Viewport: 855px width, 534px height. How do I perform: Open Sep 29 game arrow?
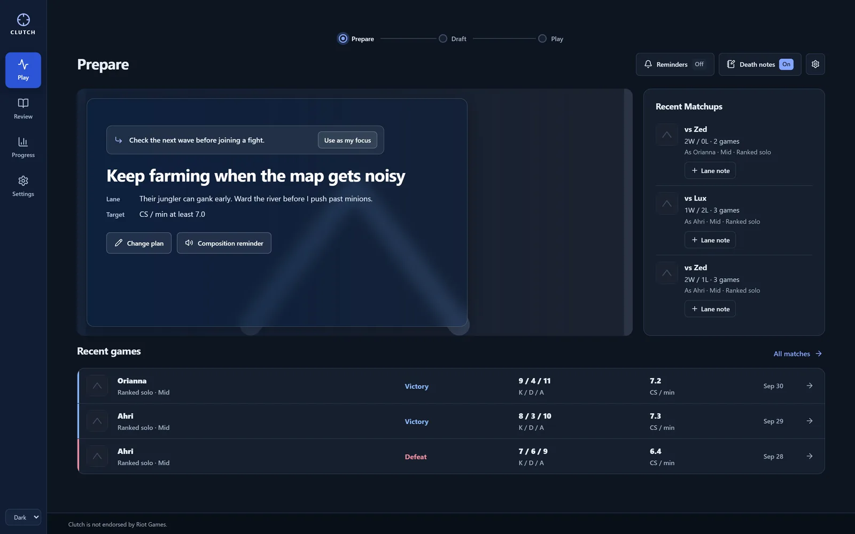click(810, 421)
